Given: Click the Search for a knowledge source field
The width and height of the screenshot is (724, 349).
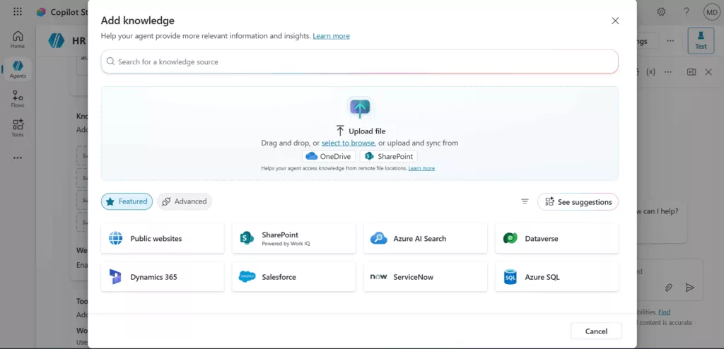Looking at the screenshot, I should (360, 61).
